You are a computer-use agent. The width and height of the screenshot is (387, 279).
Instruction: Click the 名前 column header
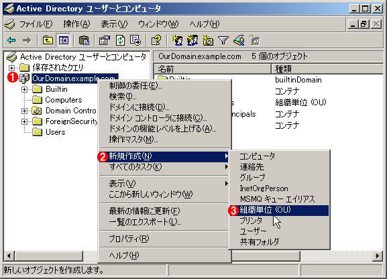click(x=213, y=68)
